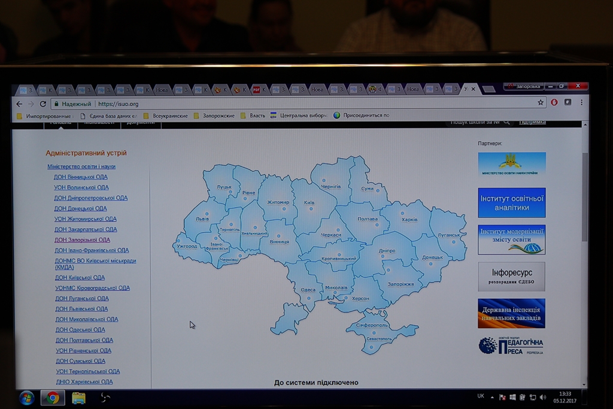Open the Windows Start menu

(x=26, y=398)
